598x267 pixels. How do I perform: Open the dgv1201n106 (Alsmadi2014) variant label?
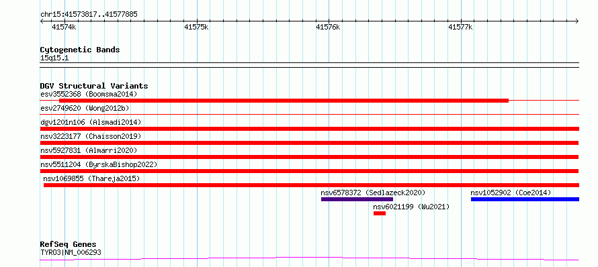click(x=91, y=122)
